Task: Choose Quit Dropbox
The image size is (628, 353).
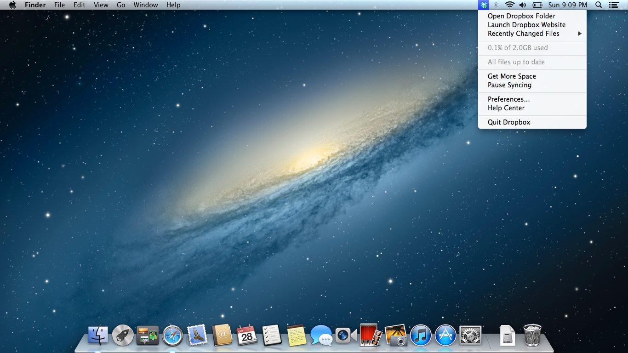Action: pyautogui.click(x=509, y=122)
